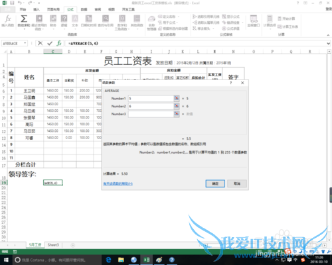Image resolution: width=332 pixels, height=265 pixels.
Task: Confirm formula with the checkmark icon
Action: click(x=50, y=43)
